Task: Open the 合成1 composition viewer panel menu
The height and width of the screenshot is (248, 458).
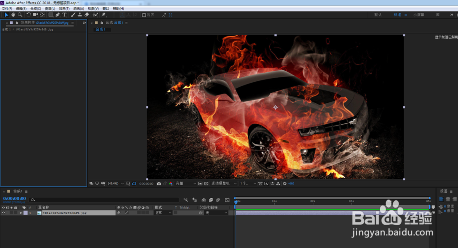Action: click(x=126, y=23)
